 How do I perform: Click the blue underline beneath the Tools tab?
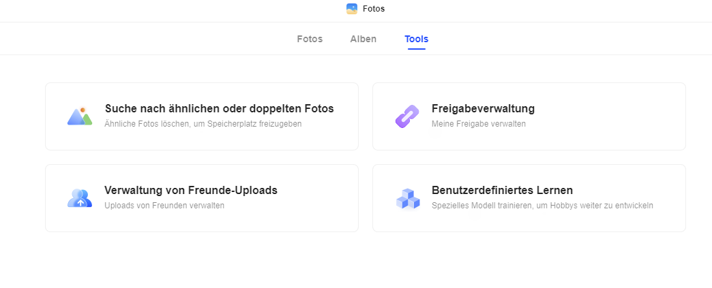tap(417, 48)
